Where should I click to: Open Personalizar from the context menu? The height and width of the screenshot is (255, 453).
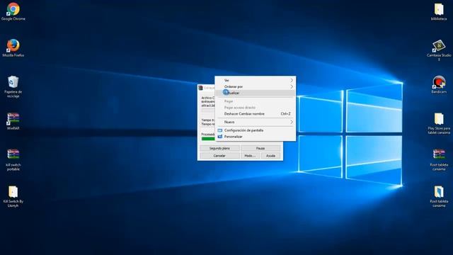(256, 137)
